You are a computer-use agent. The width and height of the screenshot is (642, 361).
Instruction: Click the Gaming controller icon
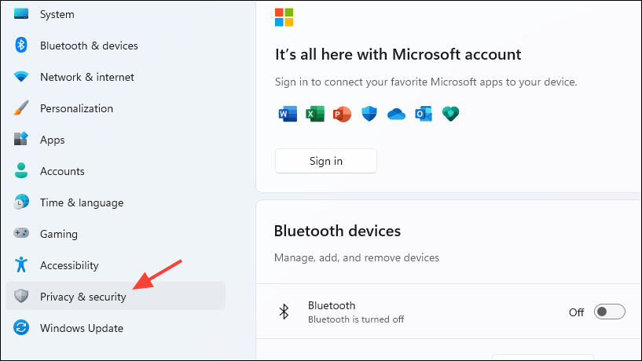[x=21, y=233]
